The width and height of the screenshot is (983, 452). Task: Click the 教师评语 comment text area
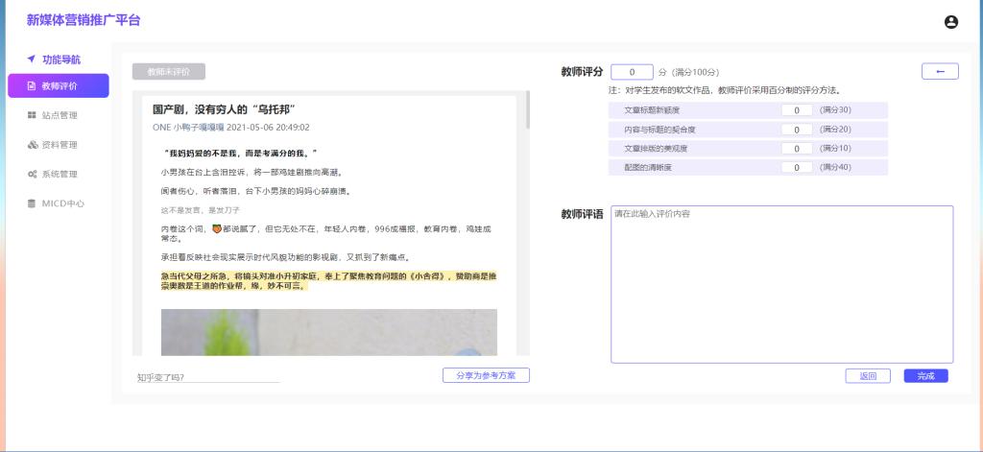pos(781,284)
